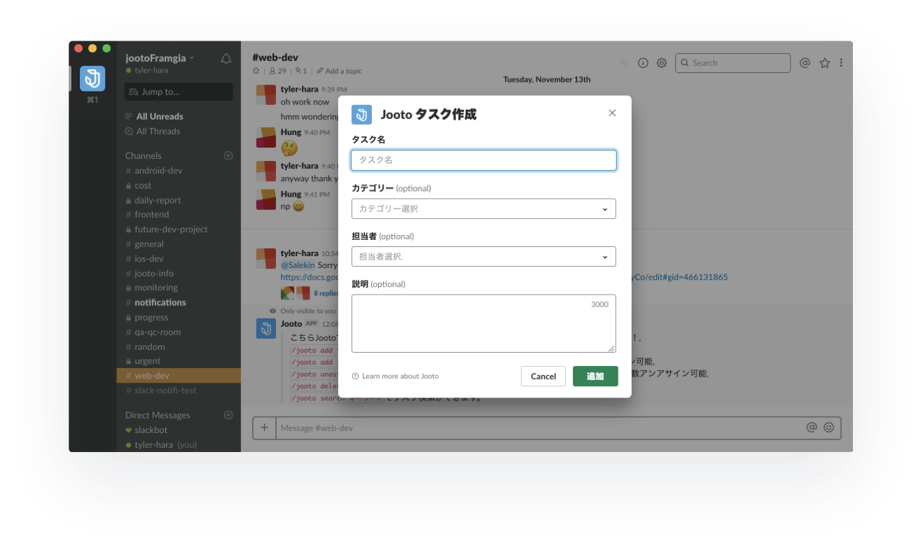Screen dimensions: 923x550
Task: Click the green 追加 button
Action: pos(595,376)
